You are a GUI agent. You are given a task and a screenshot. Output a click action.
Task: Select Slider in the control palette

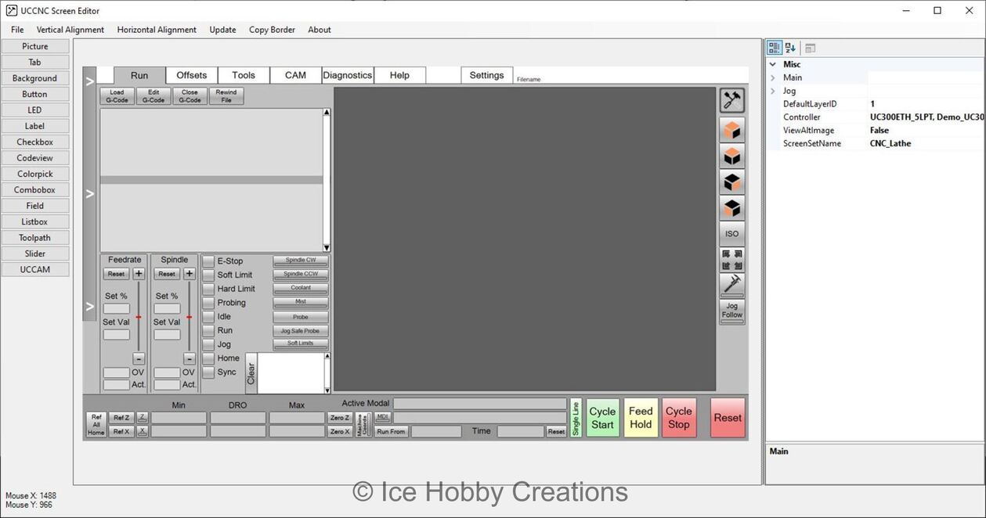click(x=35, y=254)
